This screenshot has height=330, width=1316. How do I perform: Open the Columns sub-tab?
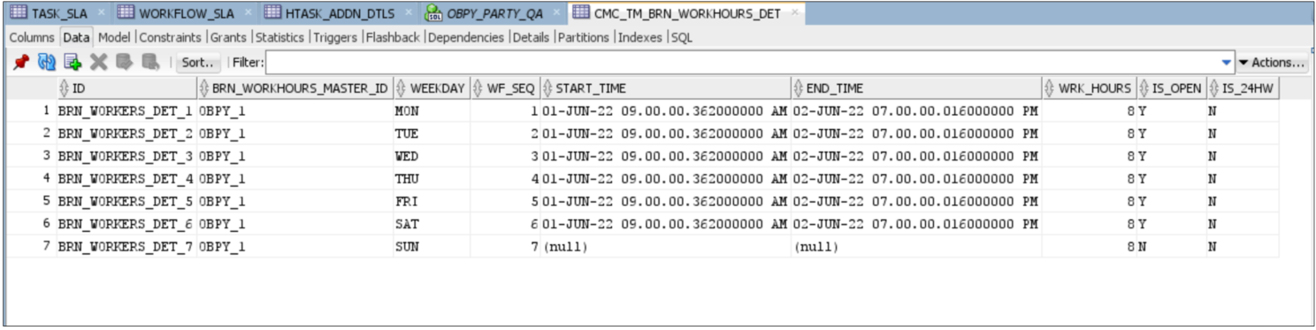click(x=32, y=37)
